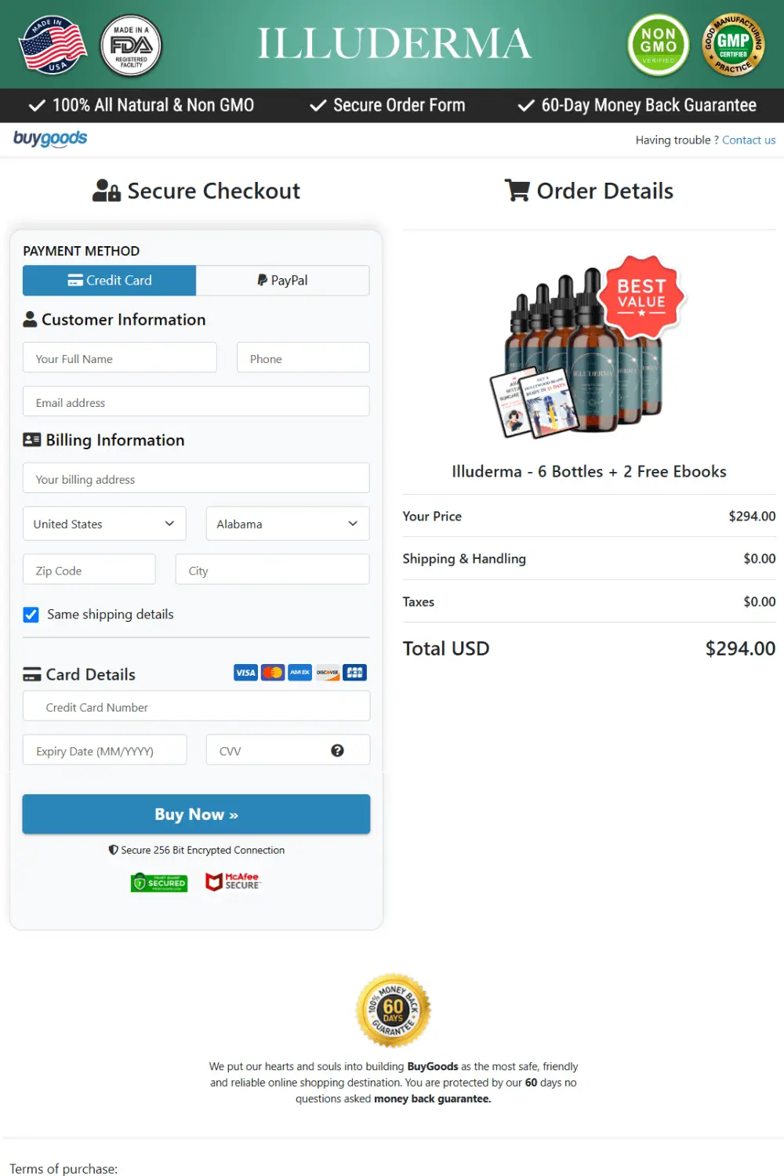Click the PayPal logo icon
The image size is (784, 1176).
pos(262,280)
